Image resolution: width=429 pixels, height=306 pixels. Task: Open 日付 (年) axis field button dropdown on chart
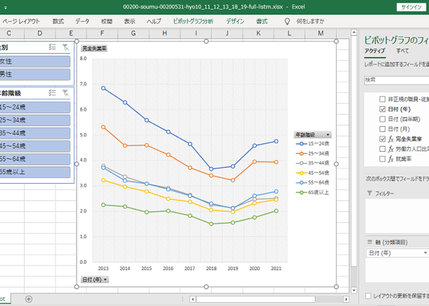[x=105, y=280]
